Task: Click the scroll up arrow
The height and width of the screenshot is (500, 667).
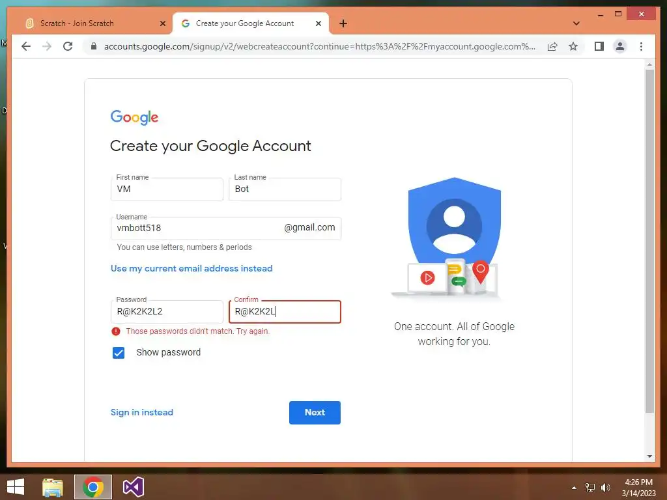Action: tap(649, 64)
